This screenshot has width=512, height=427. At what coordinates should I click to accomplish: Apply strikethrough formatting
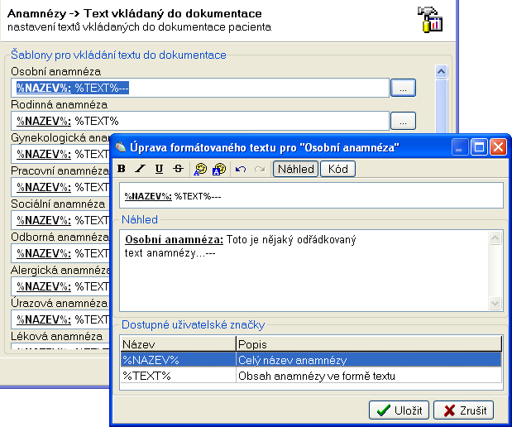(178, 169)
